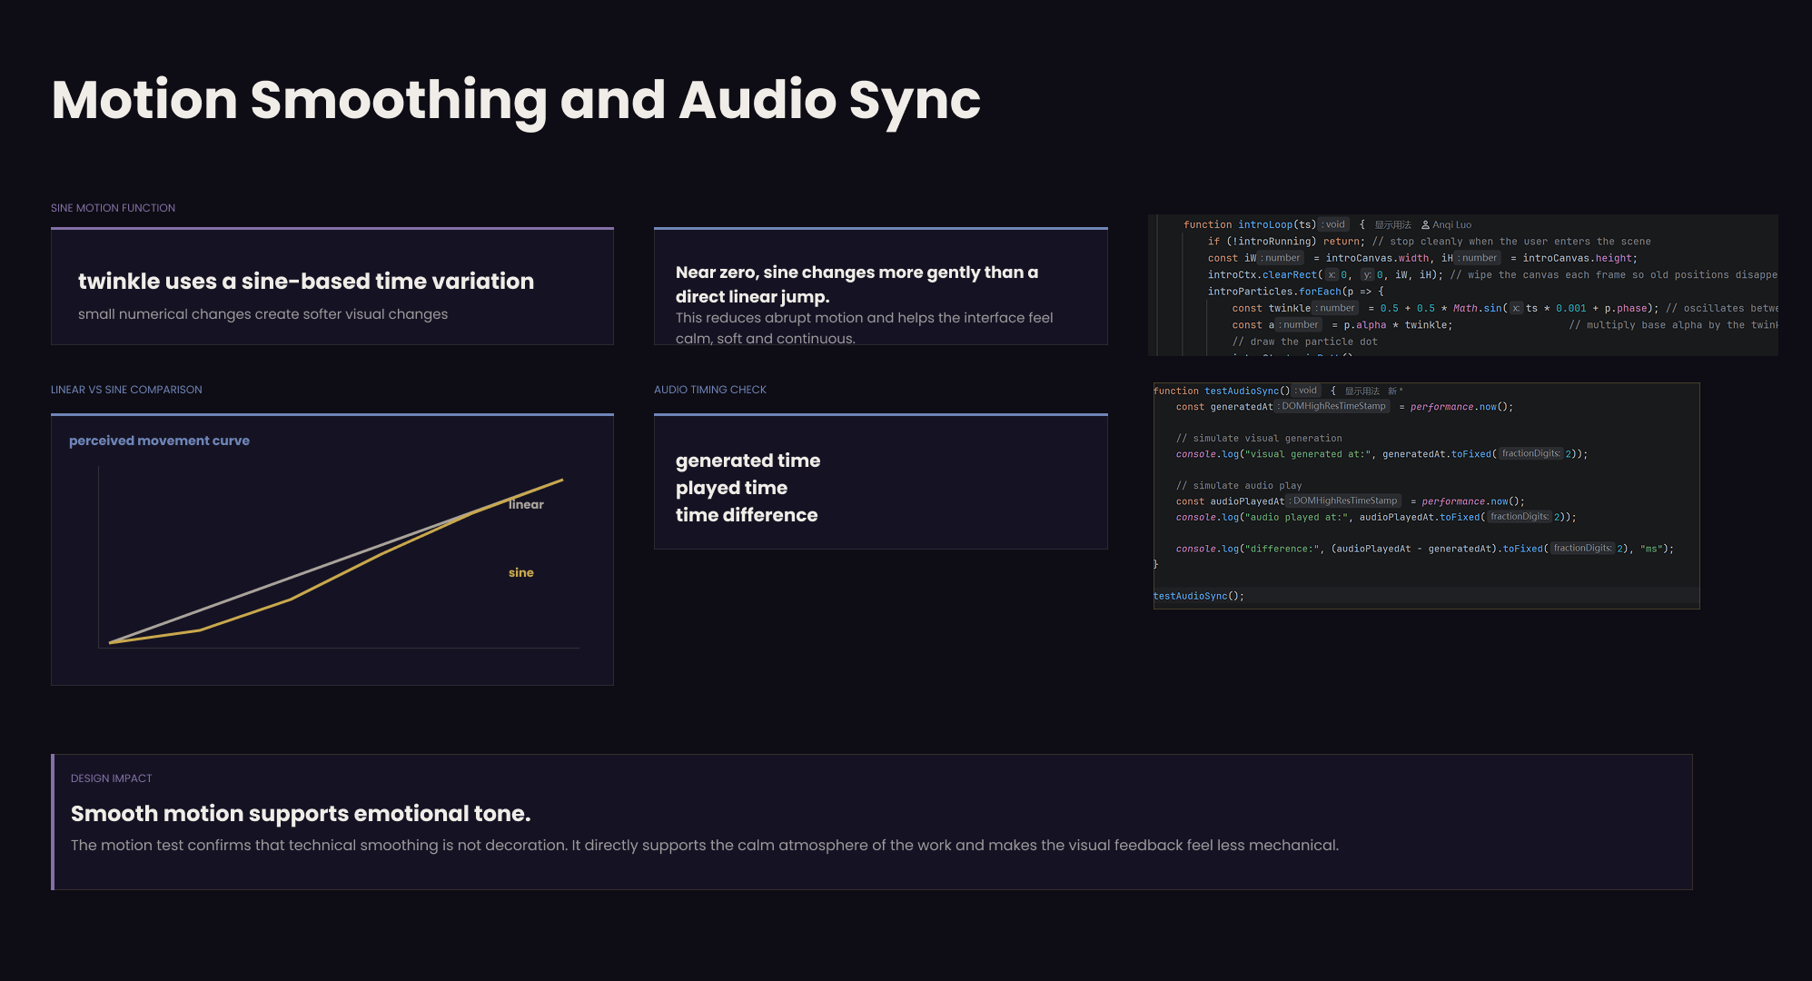Screen dimensions: 1812x981
Task: Click the twinkle uses a sine-based card
Action: [332, 286]
